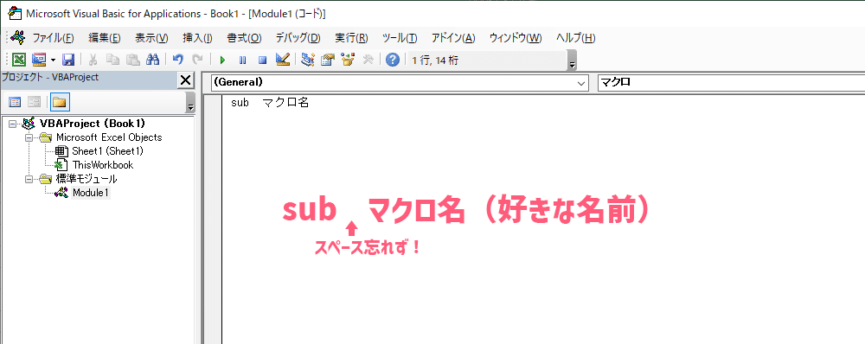Click the Find binoculars icon
Image resolution: width=865 pixels, height=344 pixels.
153,60
